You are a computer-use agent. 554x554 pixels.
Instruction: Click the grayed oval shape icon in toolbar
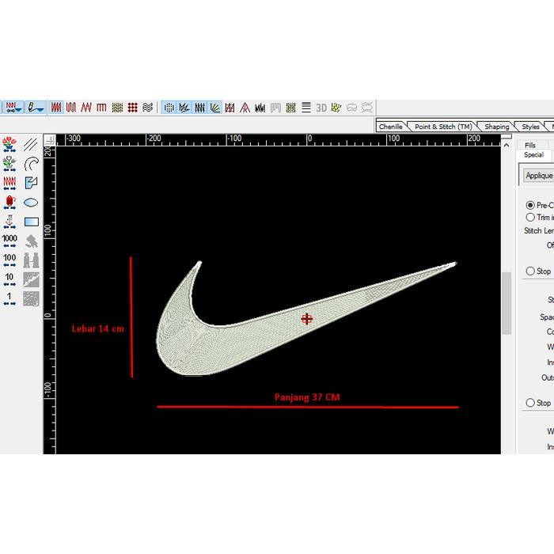tap(351, 108)
